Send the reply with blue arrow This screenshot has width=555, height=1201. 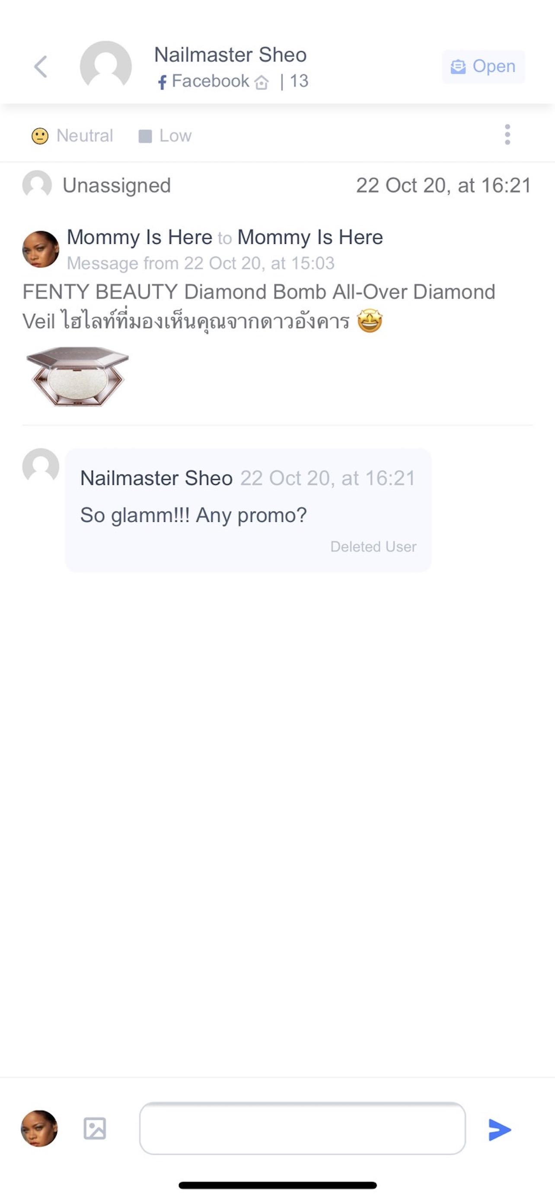pos(500,1130)
